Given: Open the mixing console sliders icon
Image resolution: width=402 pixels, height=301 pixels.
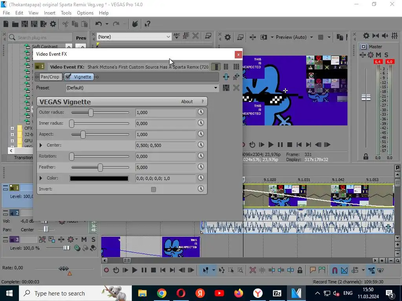Looking at the screenshot, I should pos(395,36).
